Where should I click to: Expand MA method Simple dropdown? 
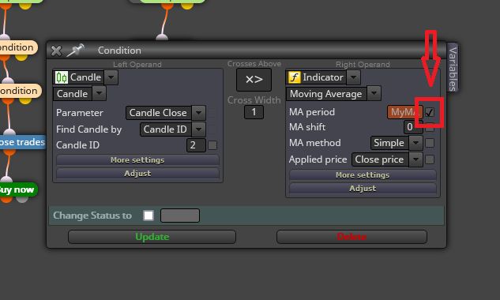click(415, 143)
